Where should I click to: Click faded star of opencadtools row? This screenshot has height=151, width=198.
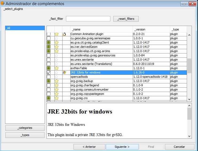coord(57,77)
